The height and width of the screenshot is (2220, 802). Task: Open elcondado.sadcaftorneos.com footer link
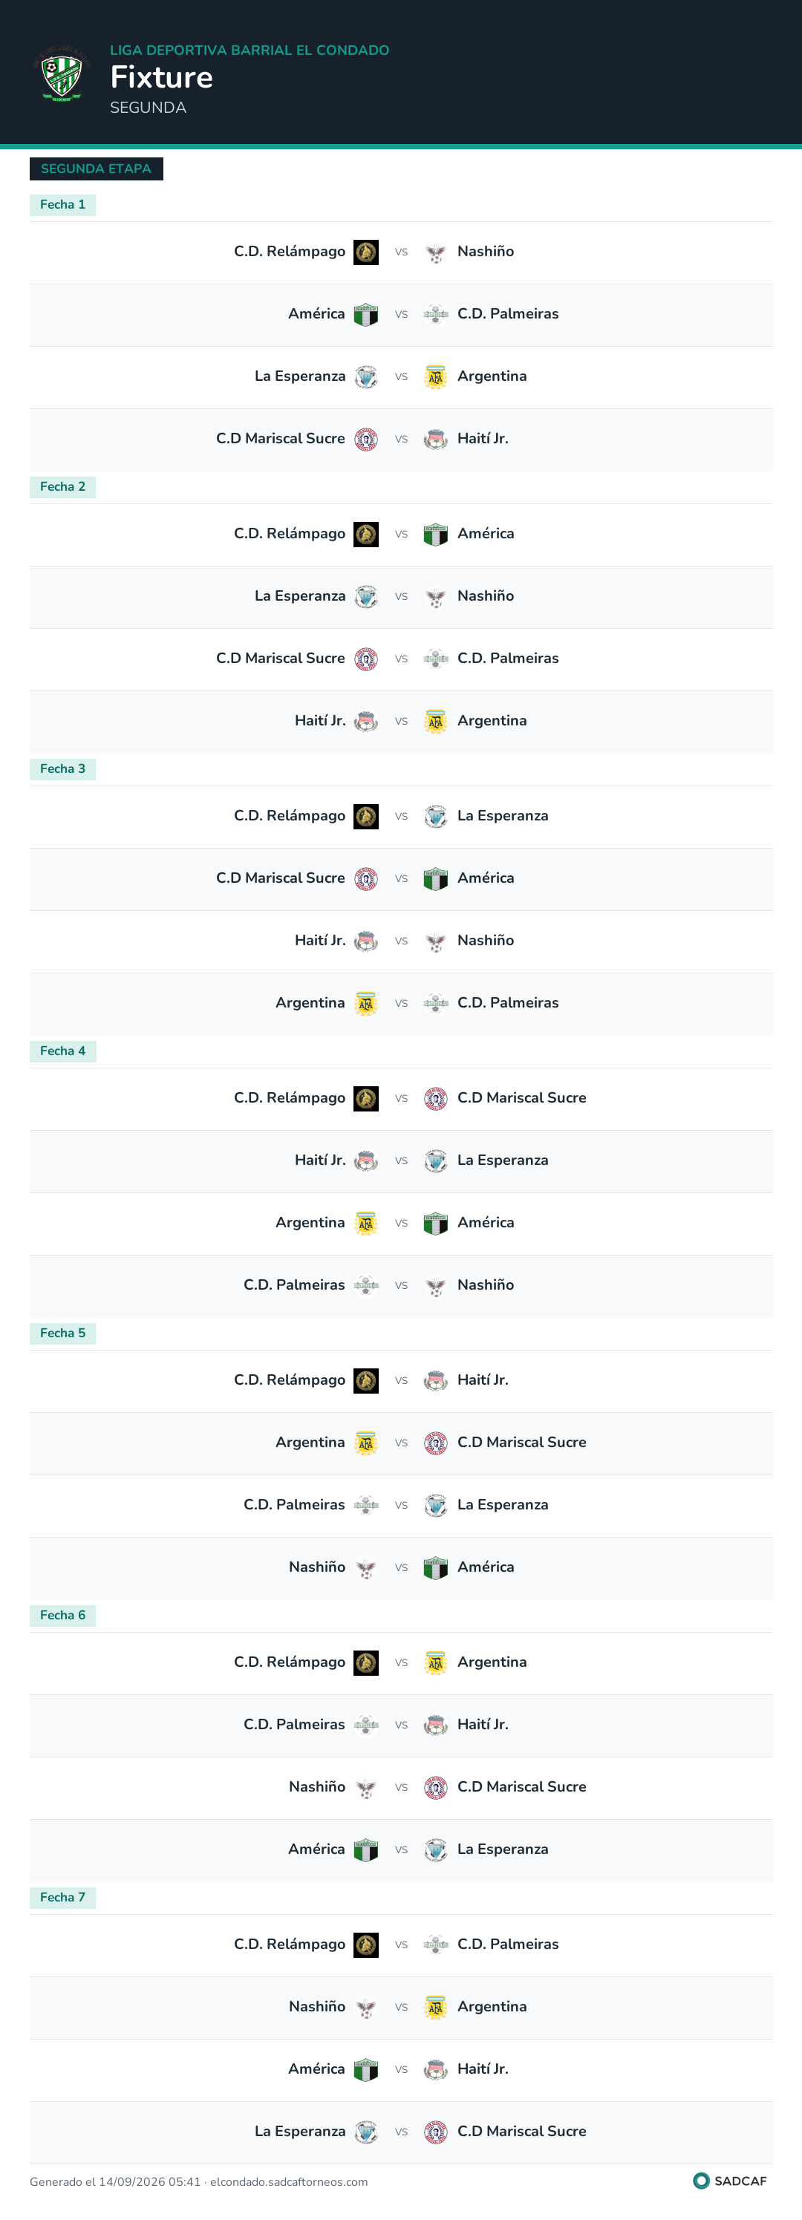[289, 2182]
